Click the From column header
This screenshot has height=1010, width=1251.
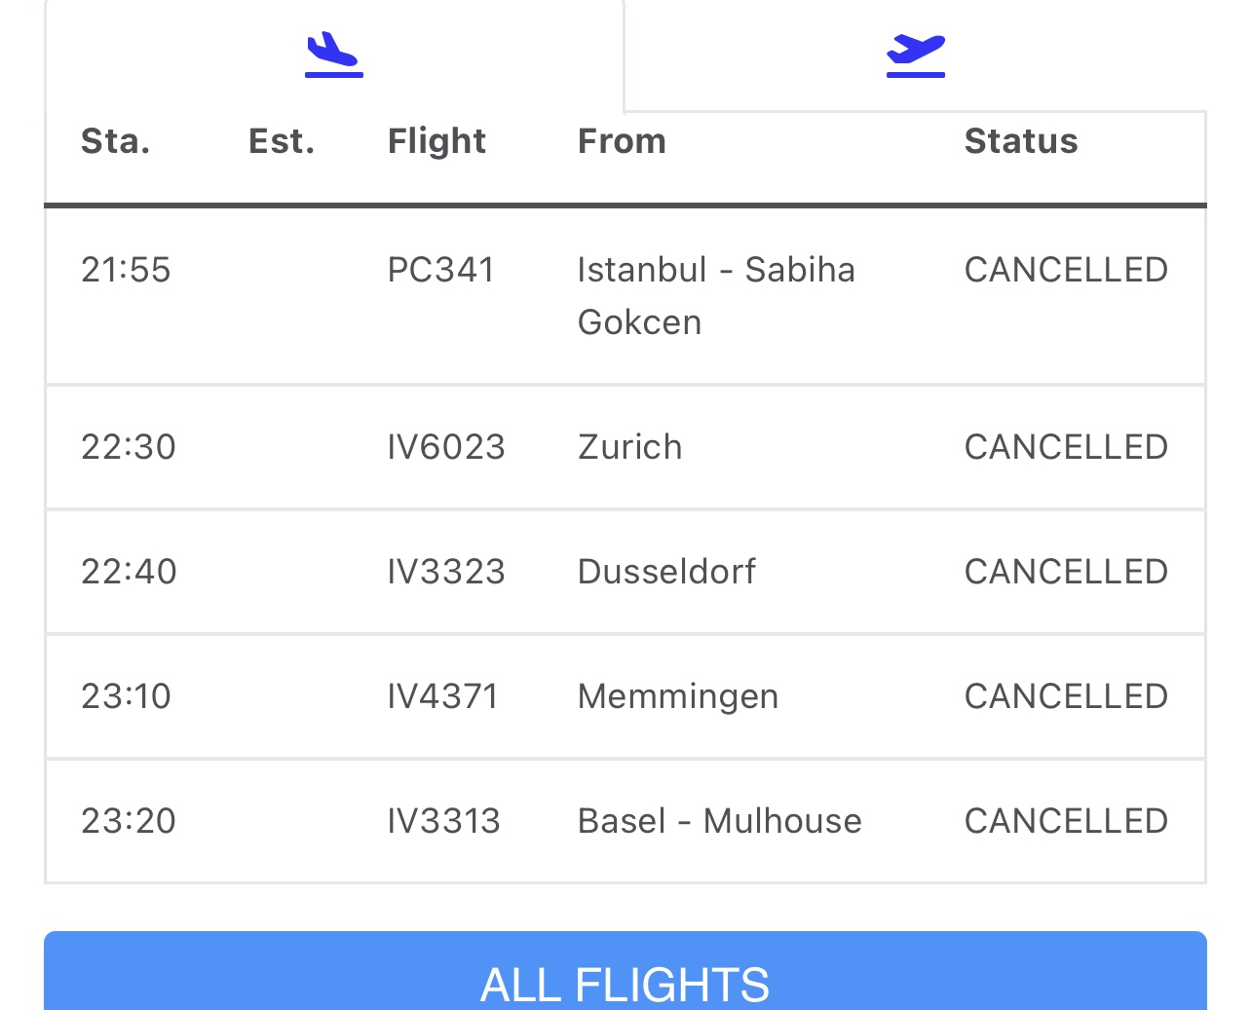(x=622, y=141)
